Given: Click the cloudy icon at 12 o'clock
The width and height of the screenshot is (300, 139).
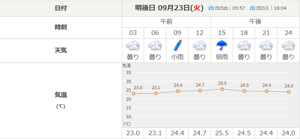Looking at the screenshot, I should [x=200, y=46].
